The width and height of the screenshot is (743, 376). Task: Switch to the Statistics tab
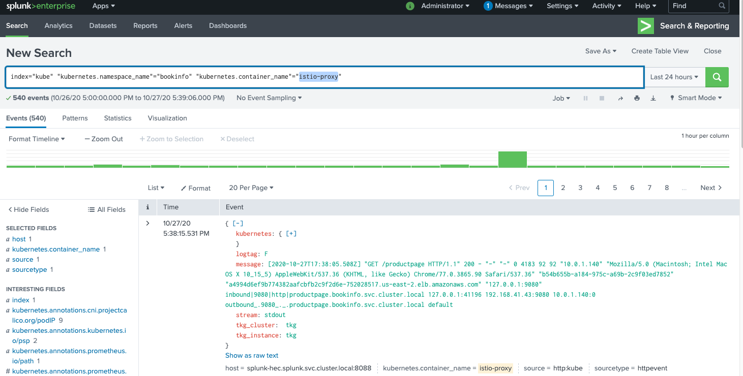tap(117, 118)
